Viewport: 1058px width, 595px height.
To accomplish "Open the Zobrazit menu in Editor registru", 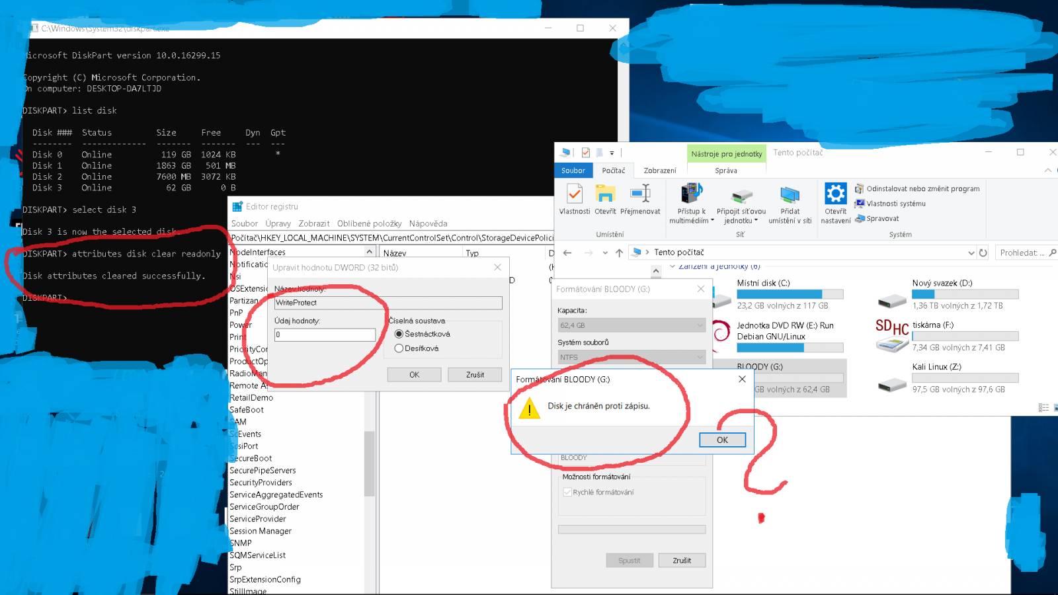I will tap(313, 223).
